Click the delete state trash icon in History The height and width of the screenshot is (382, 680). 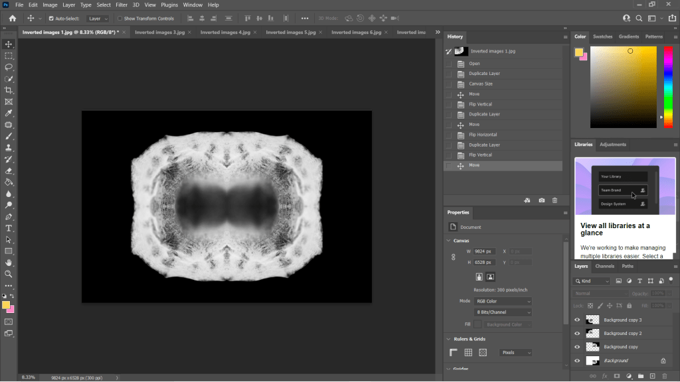coord(555,200)
